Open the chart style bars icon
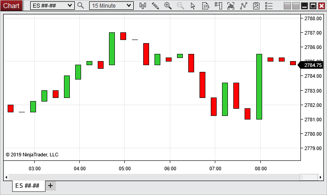Viewport: 327px width, 195px height. point(143,5)
